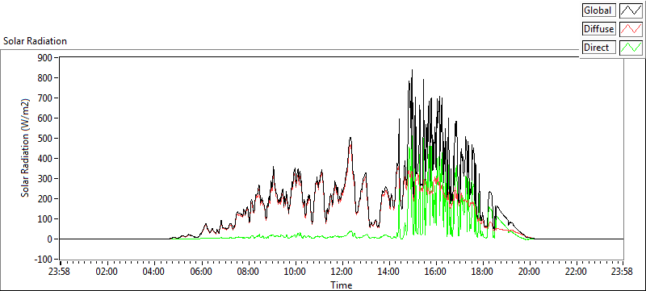Click the 16:00 time axis label
646x291 pixels.
point(435,272)
